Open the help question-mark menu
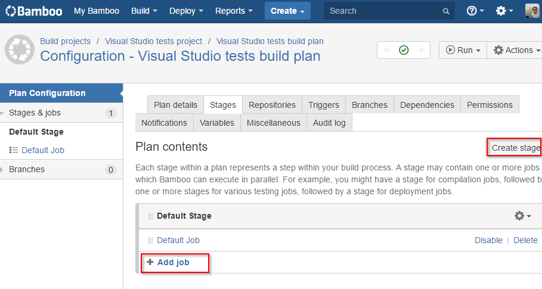This screenshot has height=289, width=542. [475, 11]
